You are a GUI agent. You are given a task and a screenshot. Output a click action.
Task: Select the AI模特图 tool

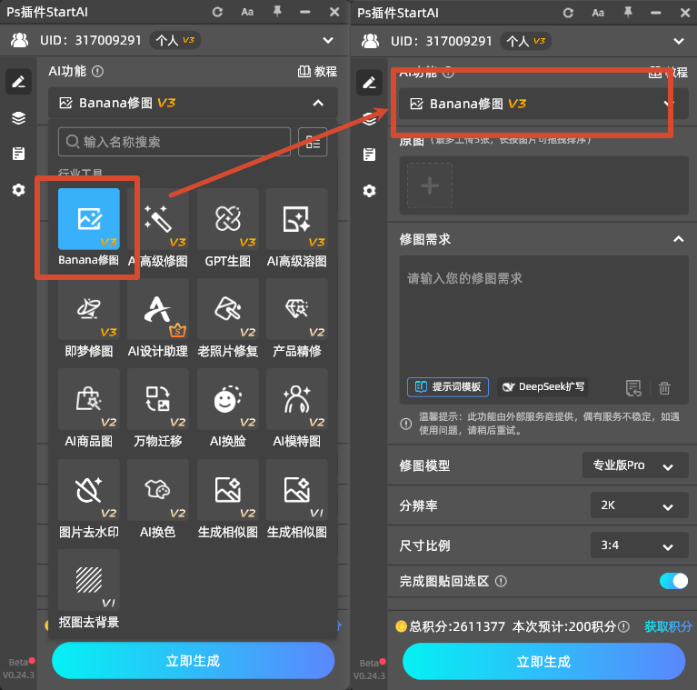pyautogui.click(x=297, y=399)
